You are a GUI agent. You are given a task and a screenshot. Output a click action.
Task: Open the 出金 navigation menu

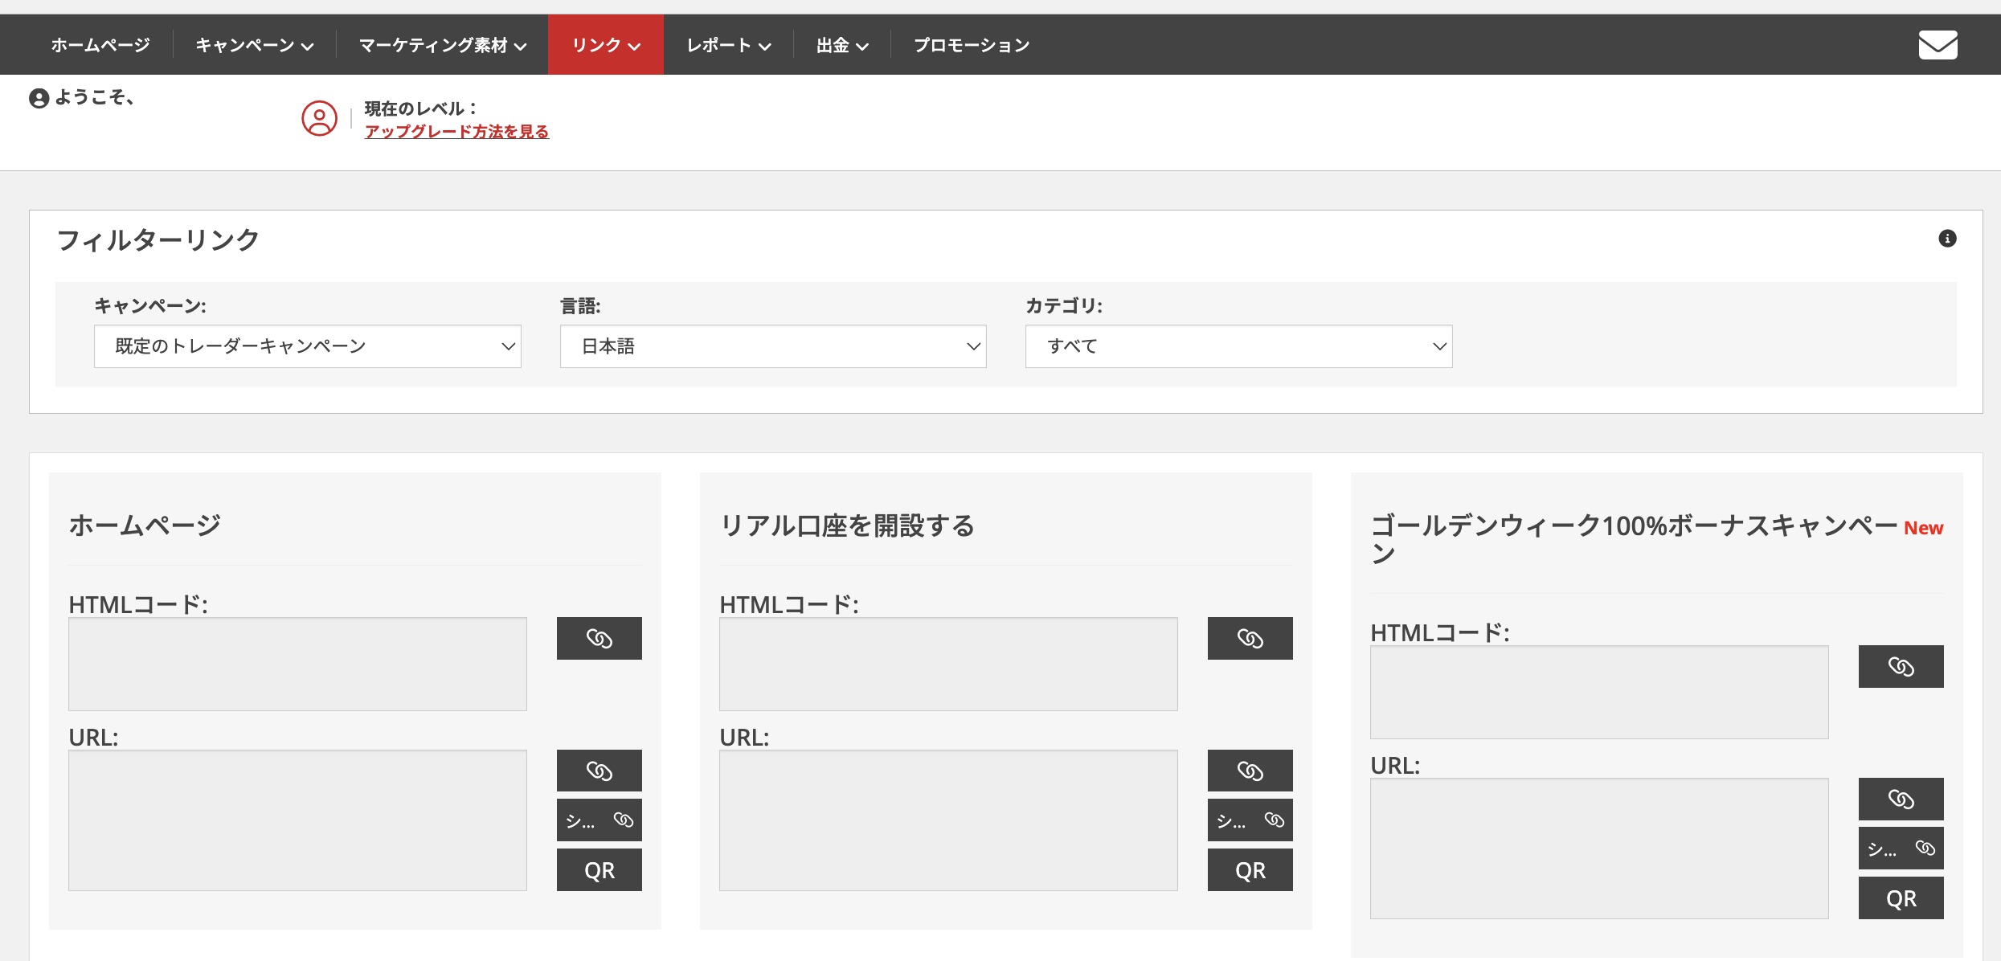[841, 46]
